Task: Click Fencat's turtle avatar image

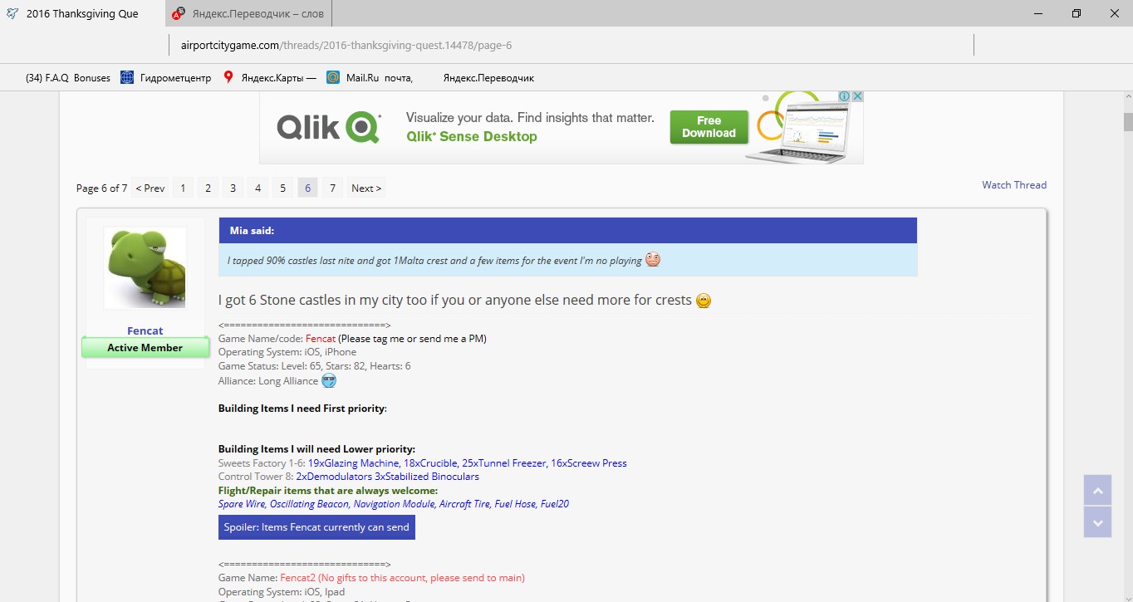Action: pyautogui.click(x=145, y=268)
